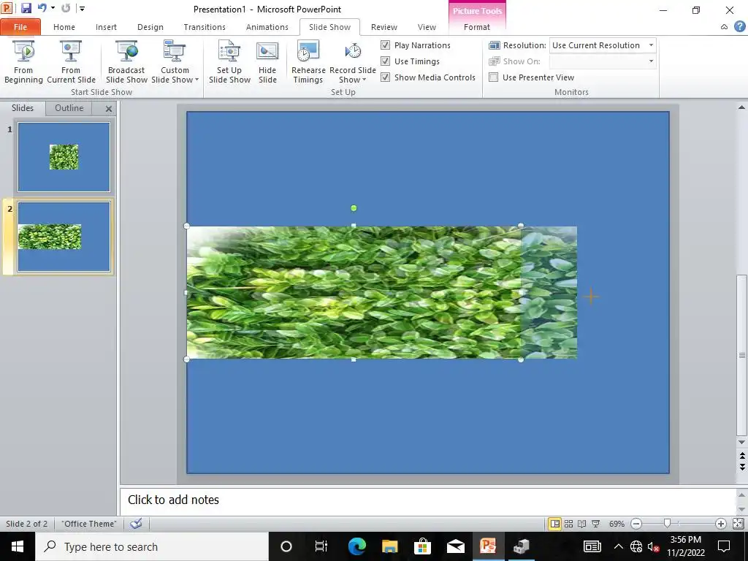Switch to the Review tab
Screen dimensions: 748x561
384,27
